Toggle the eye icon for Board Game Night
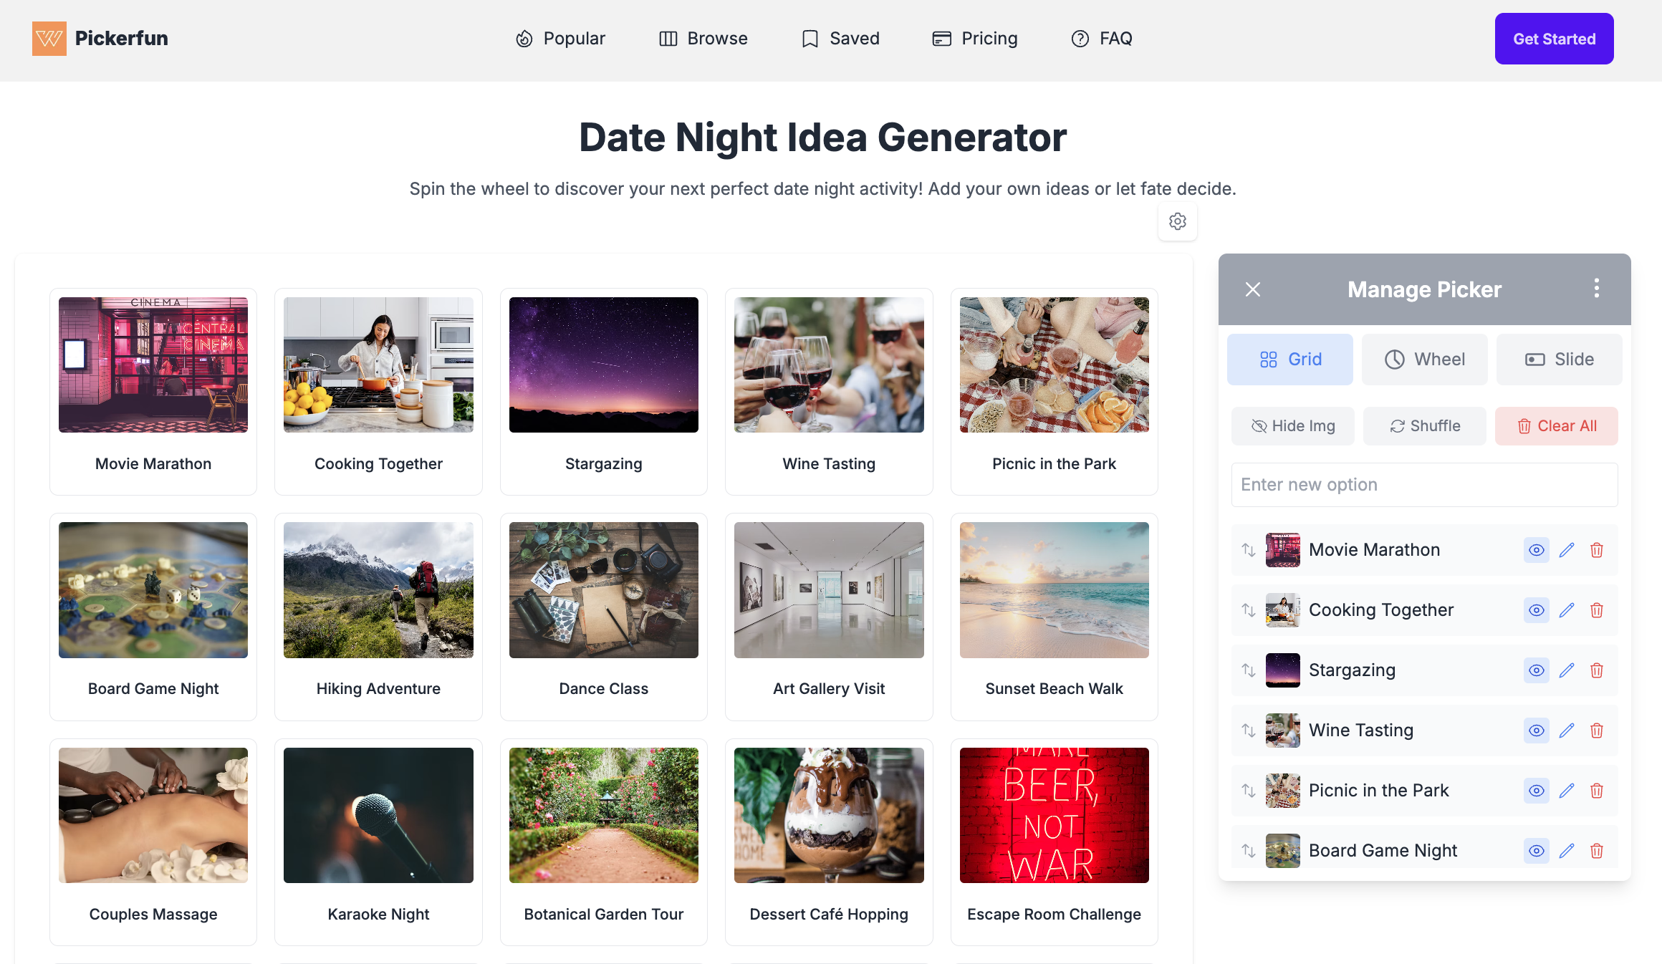Image resolution: width=1662 pixels, height=964 pixels. [1536, 851]
